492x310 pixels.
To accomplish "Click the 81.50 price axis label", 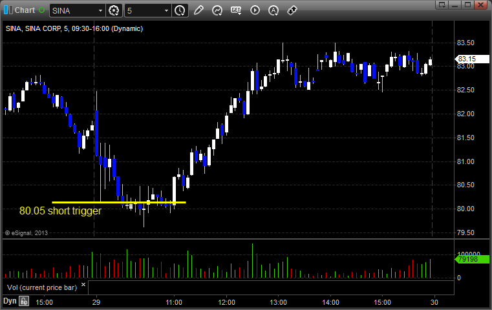I will 465,138.
